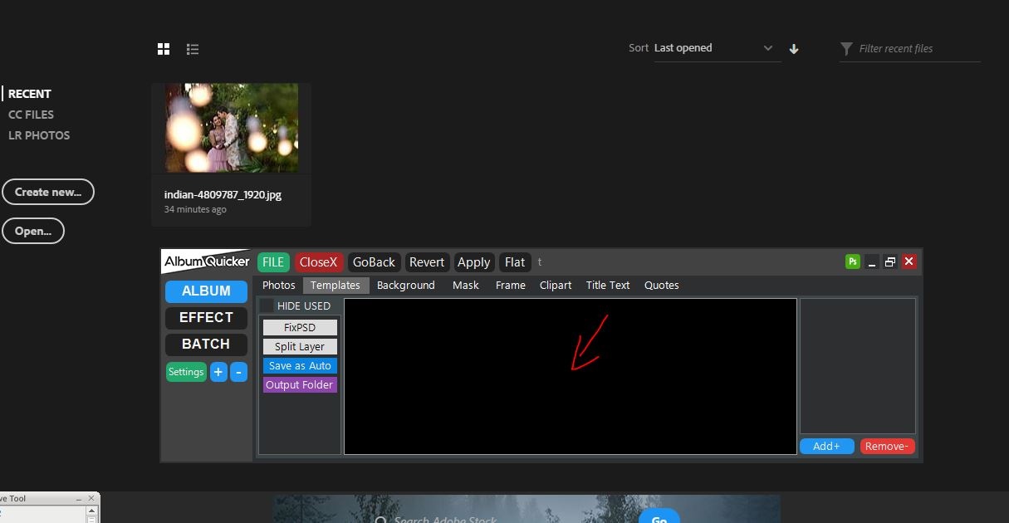
Task: Select the EFFECT mode button
Action: pyautogui.click(x=206, y=317)
